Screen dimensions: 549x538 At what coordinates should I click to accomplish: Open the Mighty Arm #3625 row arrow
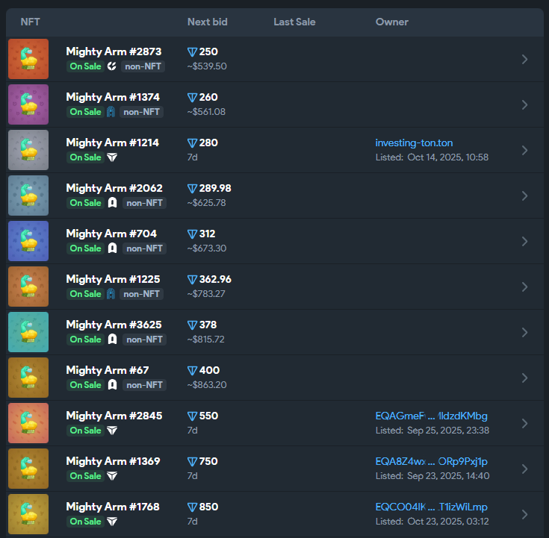pos(524,332)
